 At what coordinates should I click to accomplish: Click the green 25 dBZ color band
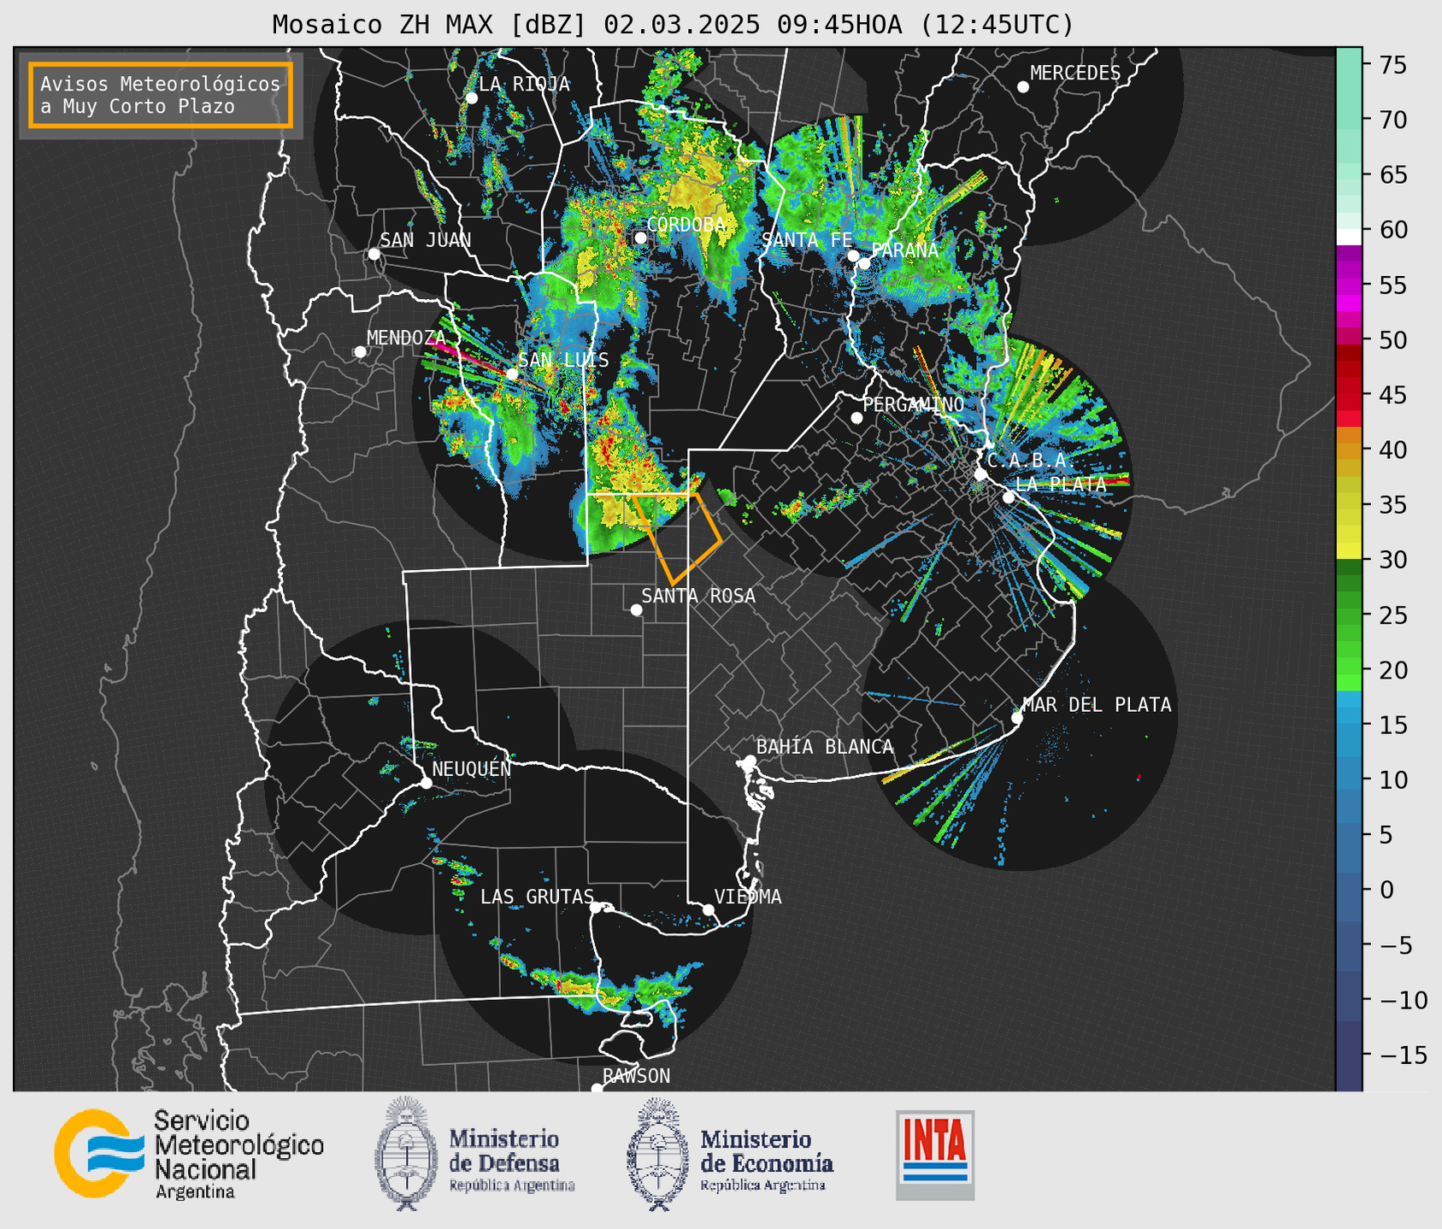point(1349,615)
